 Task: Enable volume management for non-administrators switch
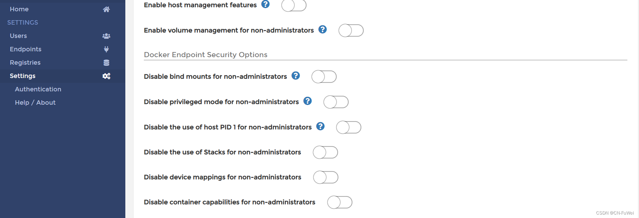pos(351,30)
